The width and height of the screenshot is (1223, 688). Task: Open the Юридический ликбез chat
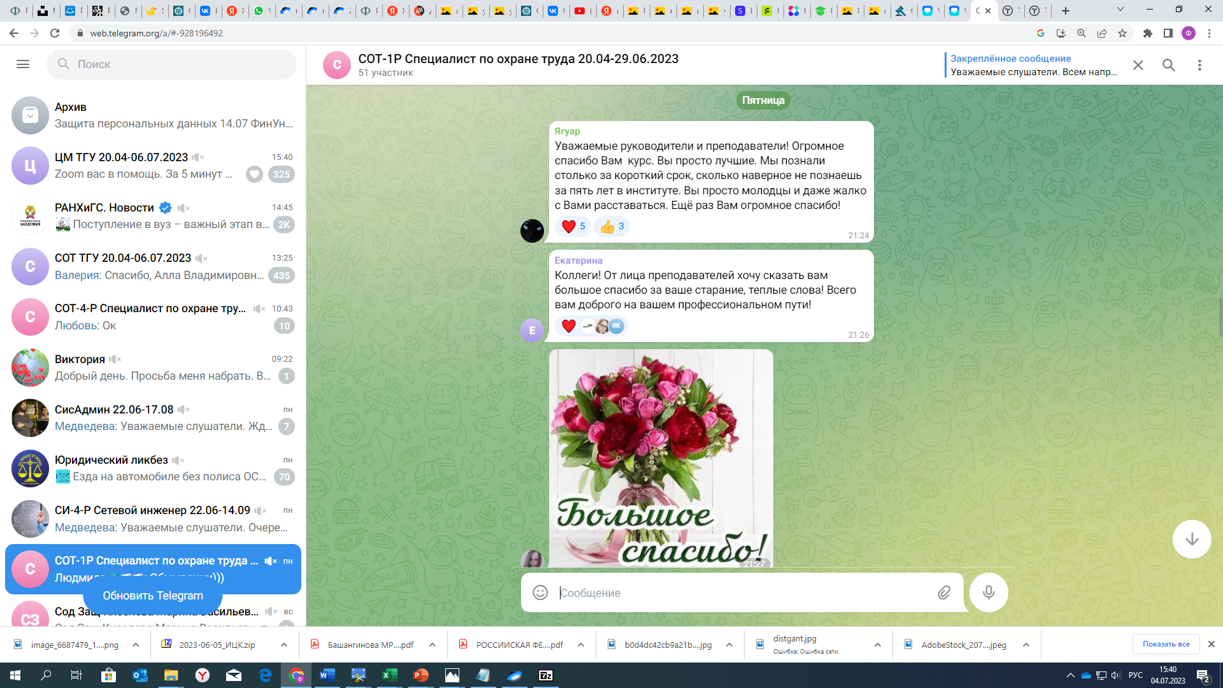click(x=153, y=468)
